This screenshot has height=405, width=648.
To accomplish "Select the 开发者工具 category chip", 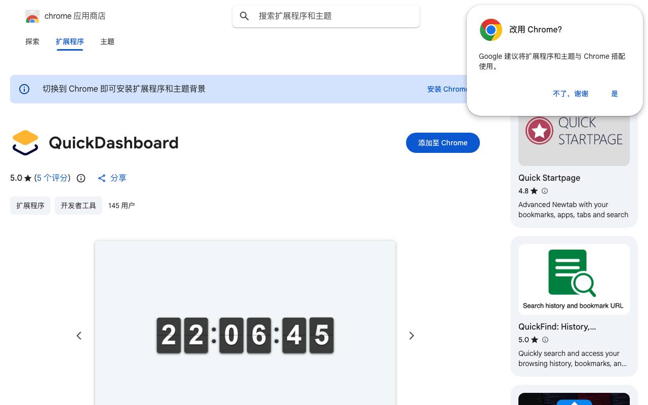I will click(78, 206).
